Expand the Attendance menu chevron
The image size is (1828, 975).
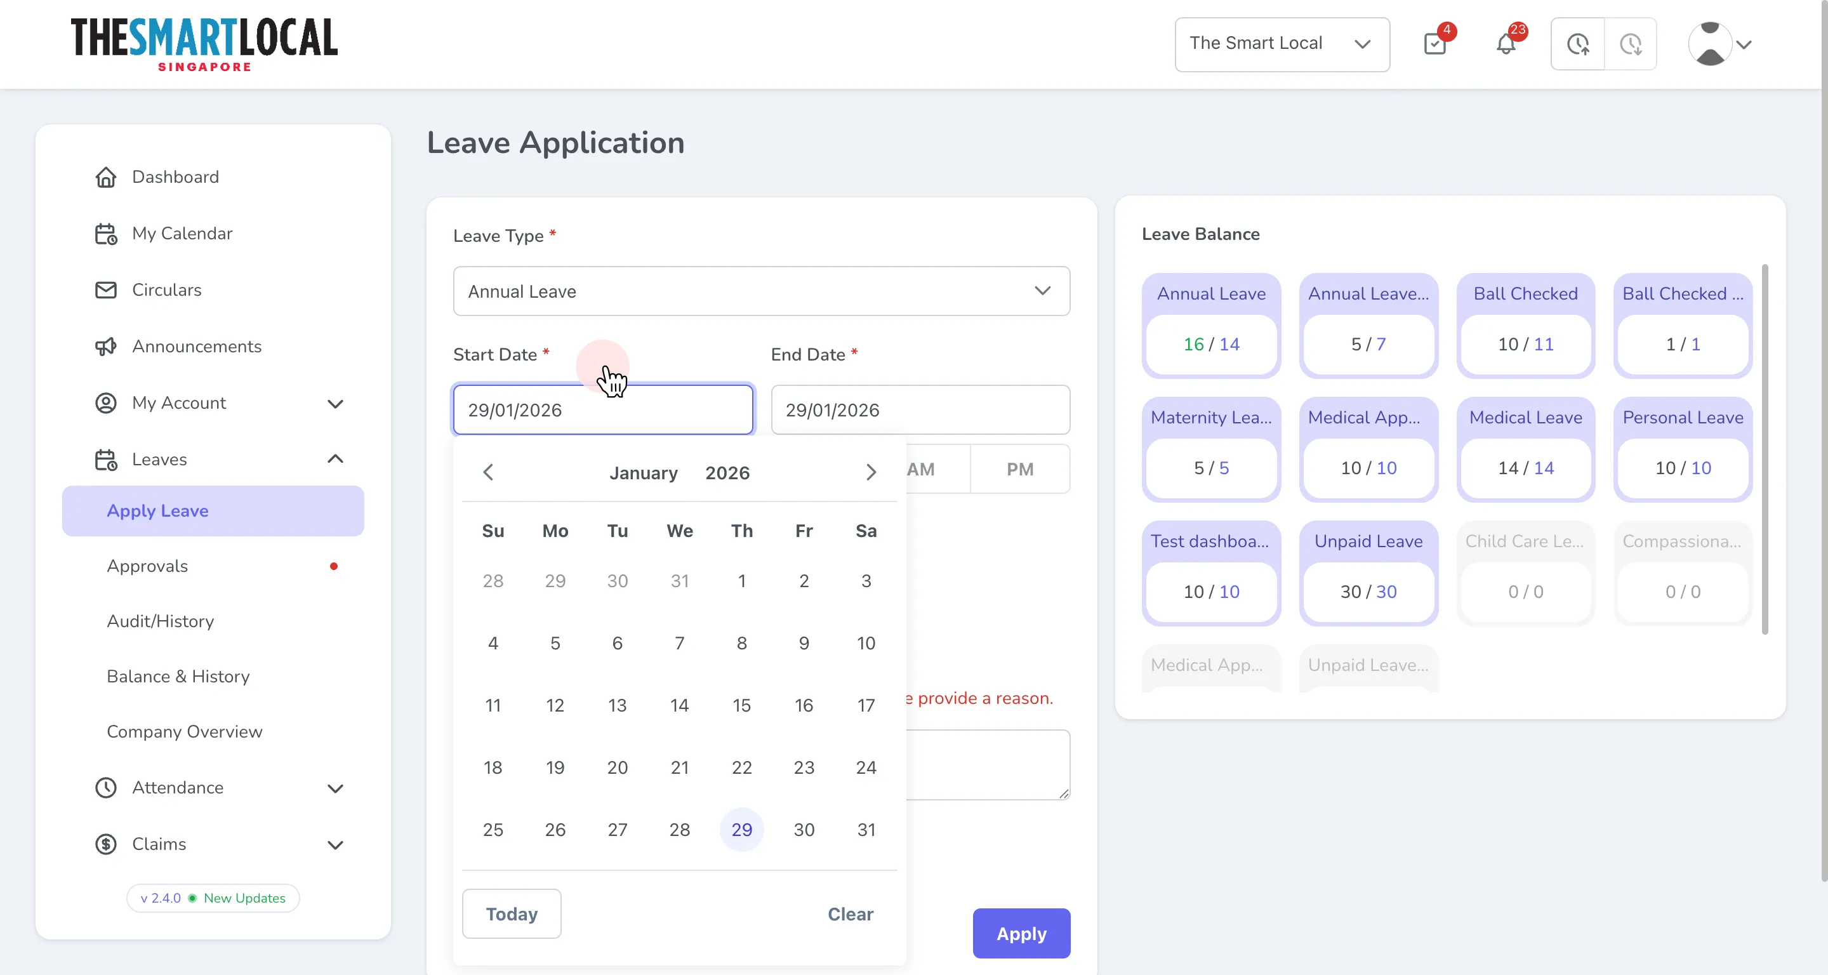coord(335,788)
